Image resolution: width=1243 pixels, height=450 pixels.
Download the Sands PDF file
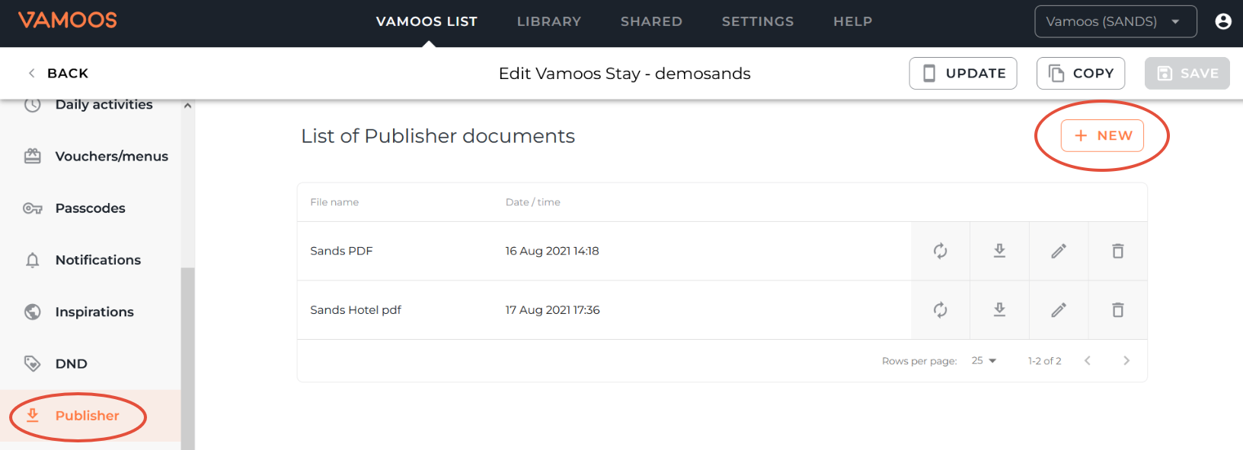click(999, 251)
